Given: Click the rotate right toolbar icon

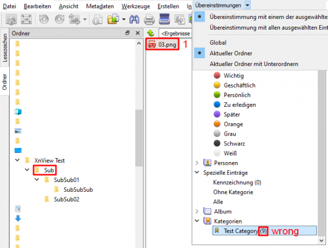Looking at the screenshot, I should (x=59, y=19).
